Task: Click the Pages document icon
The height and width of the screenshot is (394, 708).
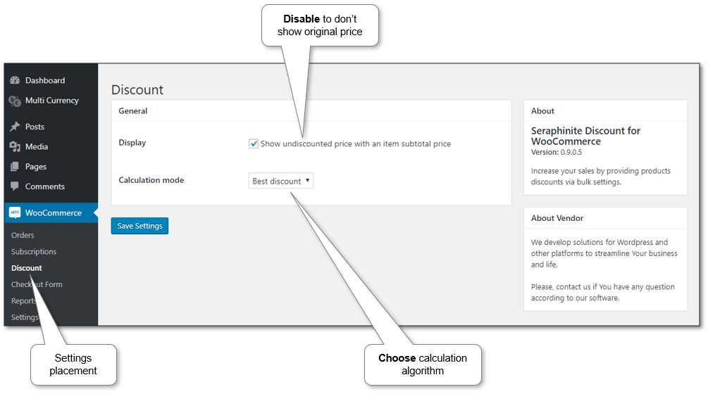Action: pyautogui.click(x=15, y=166)
